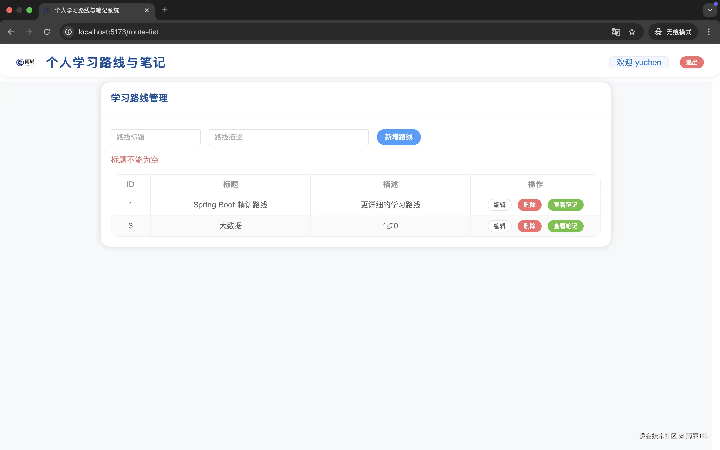Screen dimensions: 720x450
Task: Edit the Spring Boot 精讲路线 row
Action: click(x=499, y=205)
